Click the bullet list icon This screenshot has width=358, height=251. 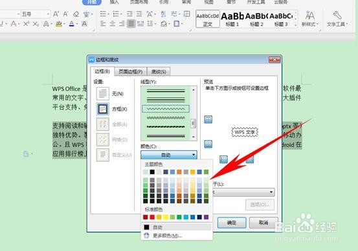coord(103,14)
